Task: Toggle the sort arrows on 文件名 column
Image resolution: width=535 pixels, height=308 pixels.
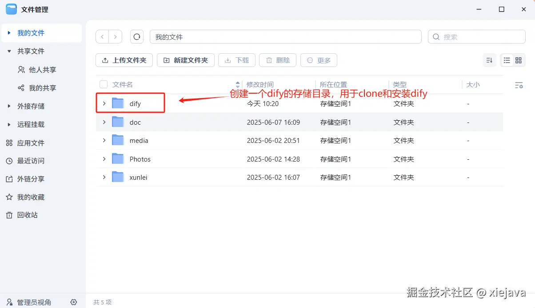Action: click(238, 84)
